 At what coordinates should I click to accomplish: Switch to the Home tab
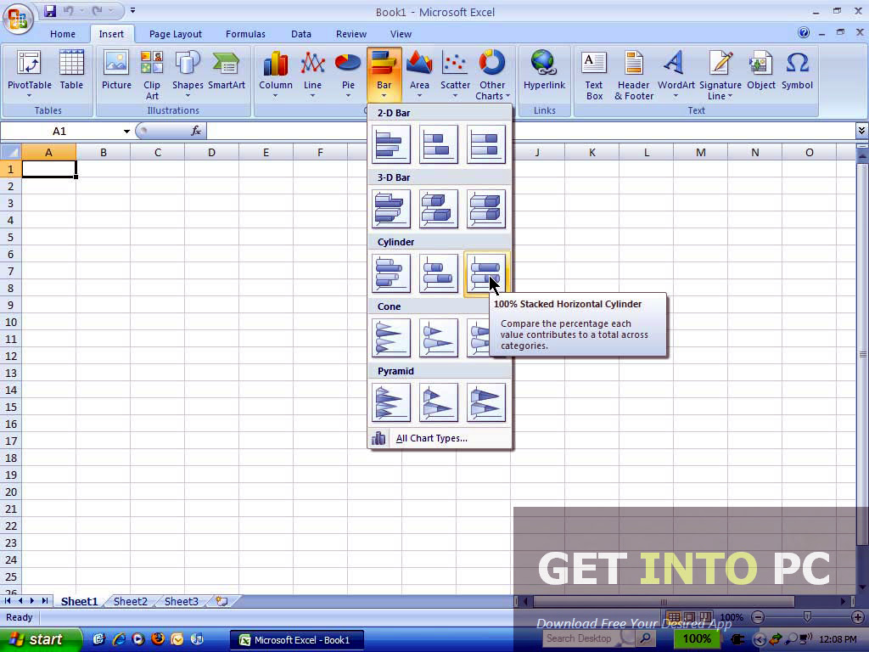(63, 34)
